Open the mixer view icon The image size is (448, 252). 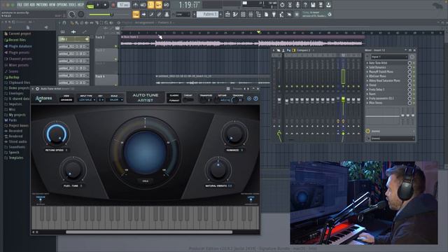251,14
